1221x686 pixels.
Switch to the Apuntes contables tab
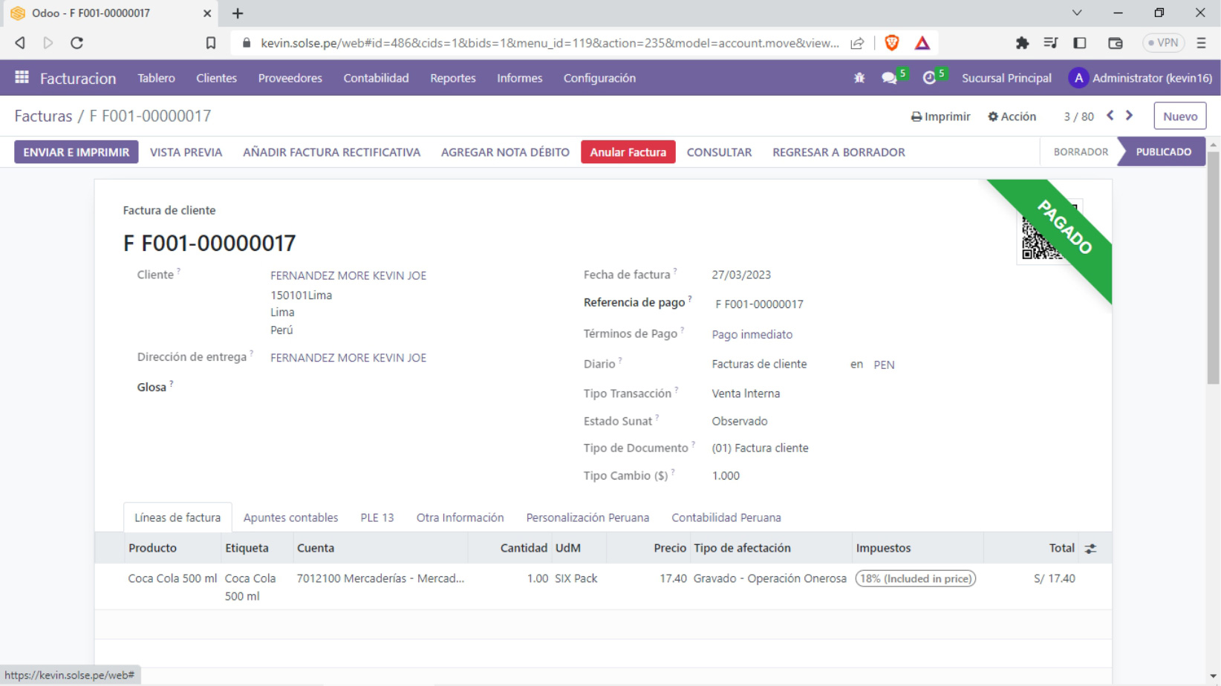(290, 517)
